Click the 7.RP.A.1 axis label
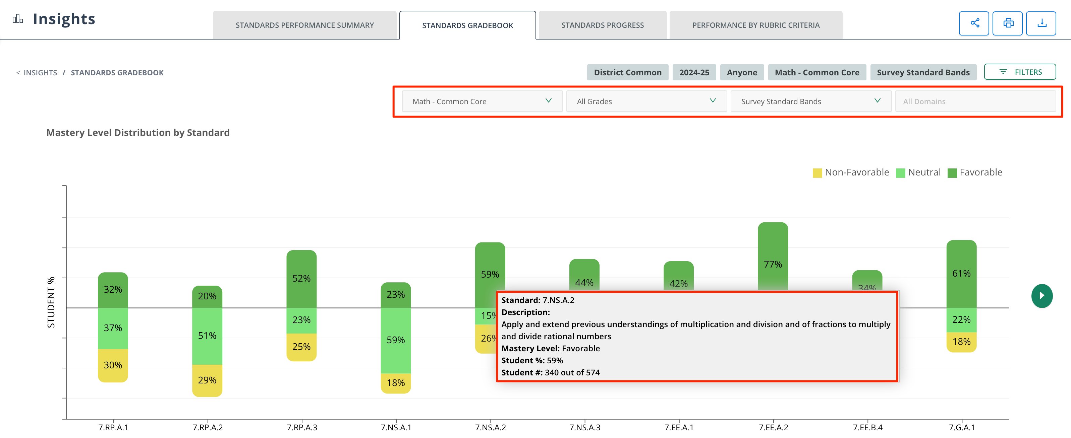The image size is (1071, 438). [x=113, y=428]
